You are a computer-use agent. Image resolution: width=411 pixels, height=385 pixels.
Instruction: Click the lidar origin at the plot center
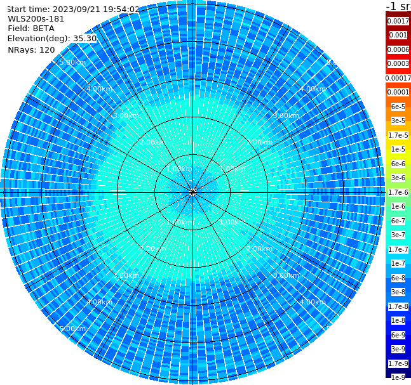(192, 192)
